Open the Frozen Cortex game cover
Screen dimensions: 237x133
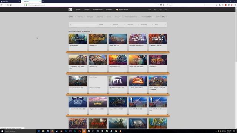click(x=78, y=81)
